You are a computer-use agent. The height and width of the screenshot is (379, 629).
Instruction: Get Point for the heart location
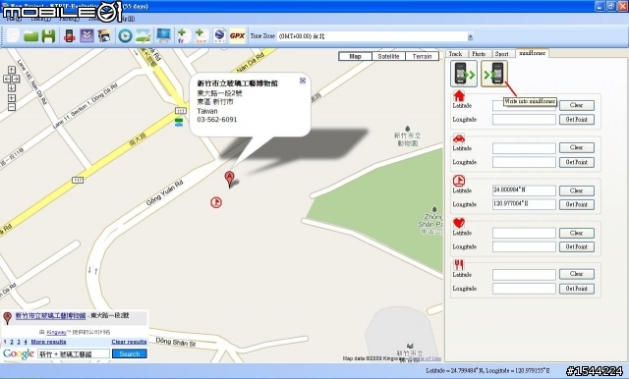click(x=577, y=246)
